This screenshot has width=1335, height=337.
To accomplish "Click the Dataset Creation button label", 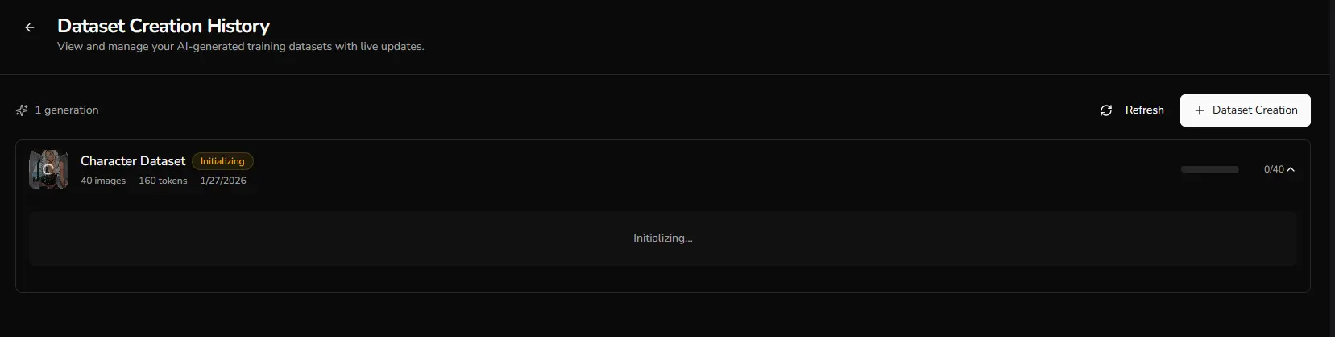I will coord(1254,110).
